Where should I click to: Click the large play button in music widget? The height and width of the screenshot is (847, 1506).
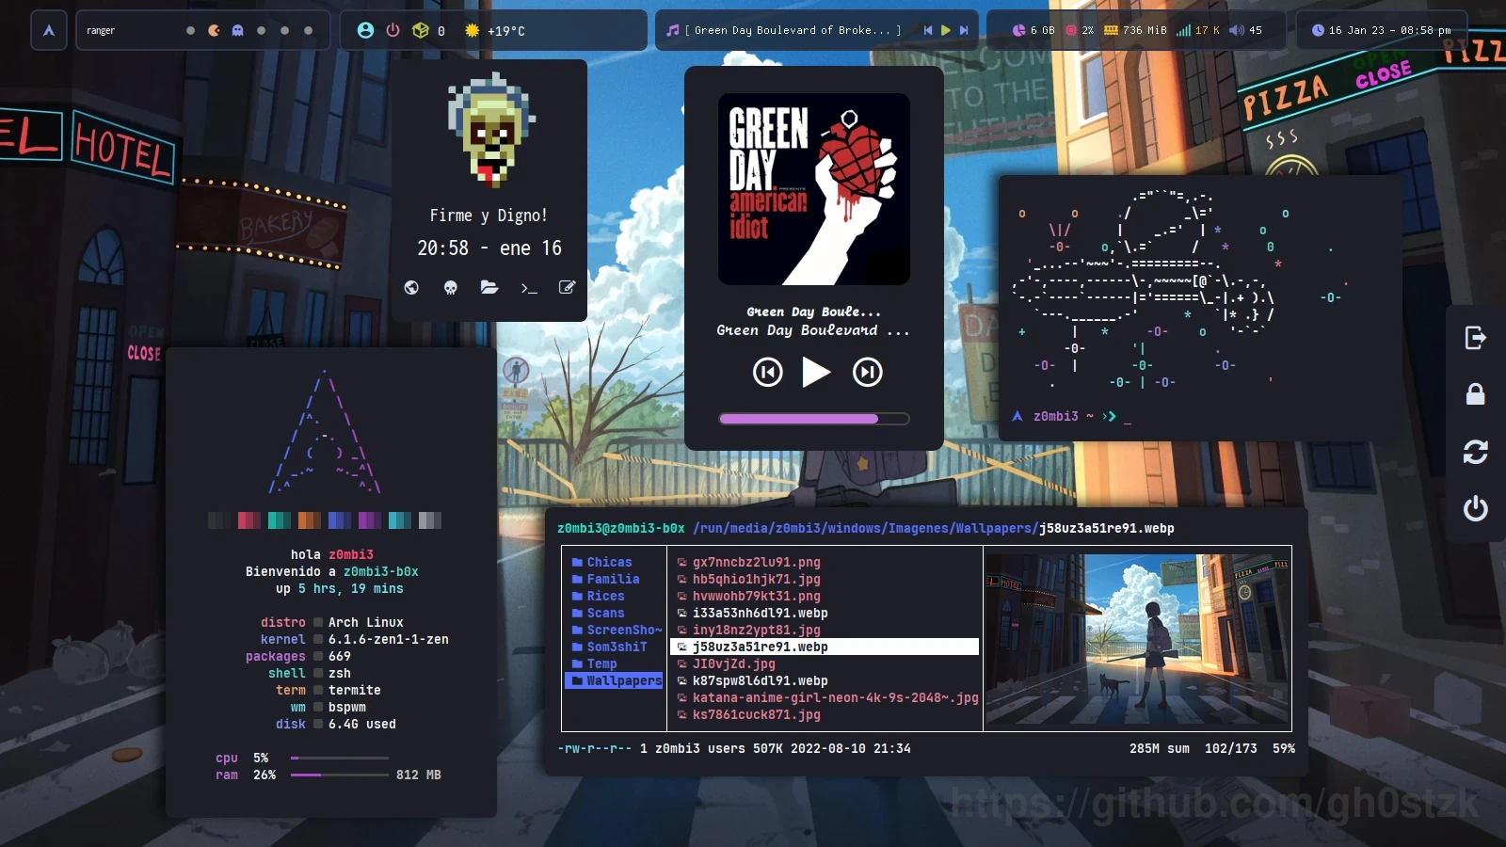[x=816, y=373]
